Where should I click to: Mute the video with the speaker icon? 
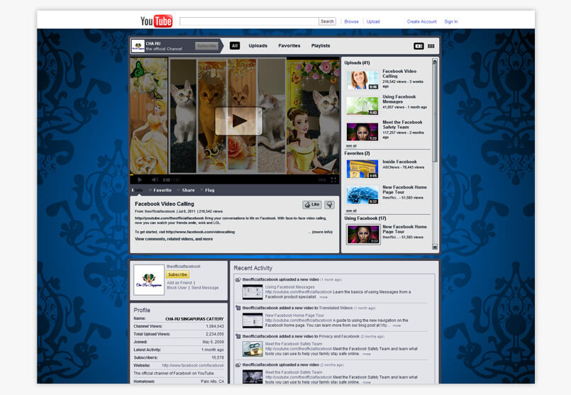click(155, 179)
